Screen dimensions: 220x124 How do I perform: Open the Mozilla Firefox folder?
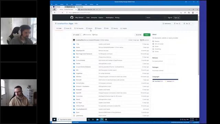(x=80, y=83)
